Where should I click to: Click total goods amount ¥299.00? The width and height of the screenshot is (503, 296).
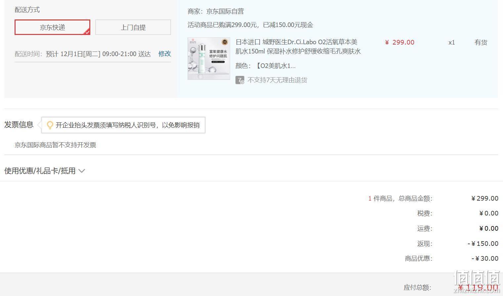point(485,198)
